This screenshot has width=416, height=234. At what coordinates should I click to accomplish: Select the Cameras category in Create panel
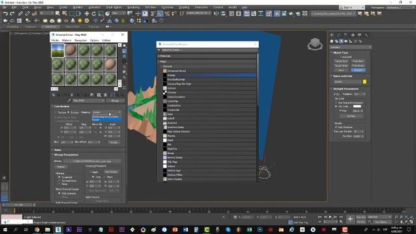[346, 42]
